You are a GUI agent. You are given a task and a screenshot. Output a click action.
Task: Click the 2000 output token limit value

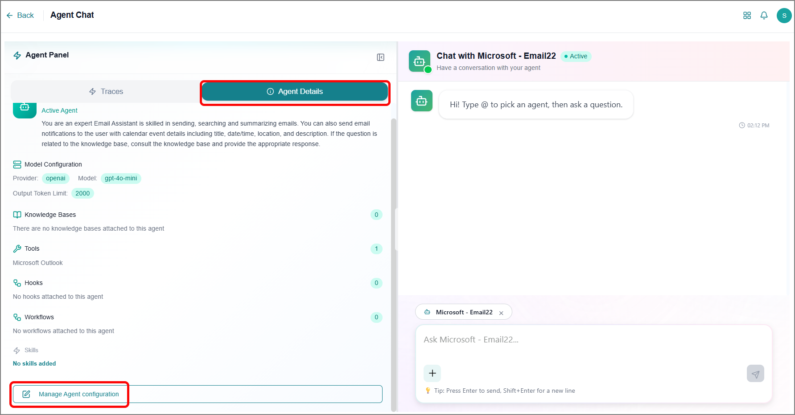(x=82, y=193)
